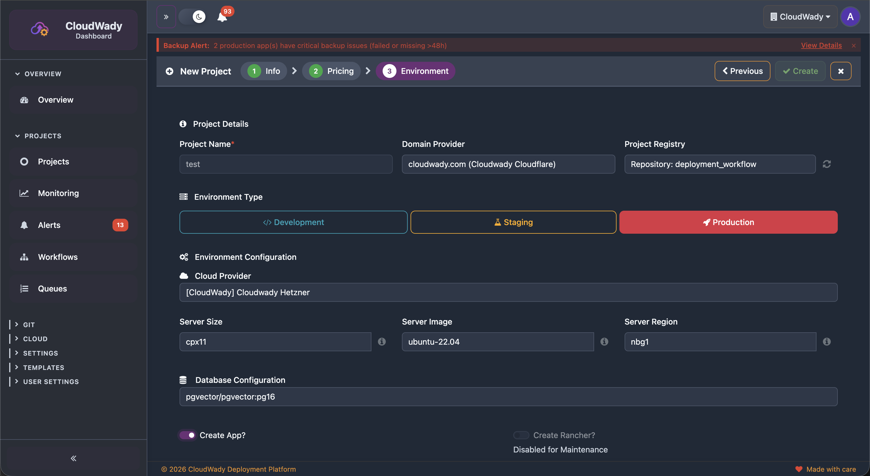Viewport: 870px width, 476px height.
Task: Select the Staging environment type
Action: (x=513, y=222)
